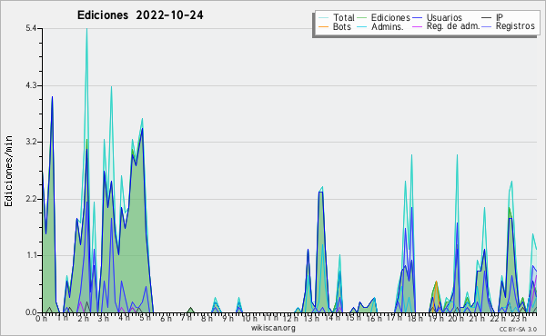This screenshot has height=336, width=546.
Task: Click the 13 h x-axis label
Action: (x=311, y=319)
